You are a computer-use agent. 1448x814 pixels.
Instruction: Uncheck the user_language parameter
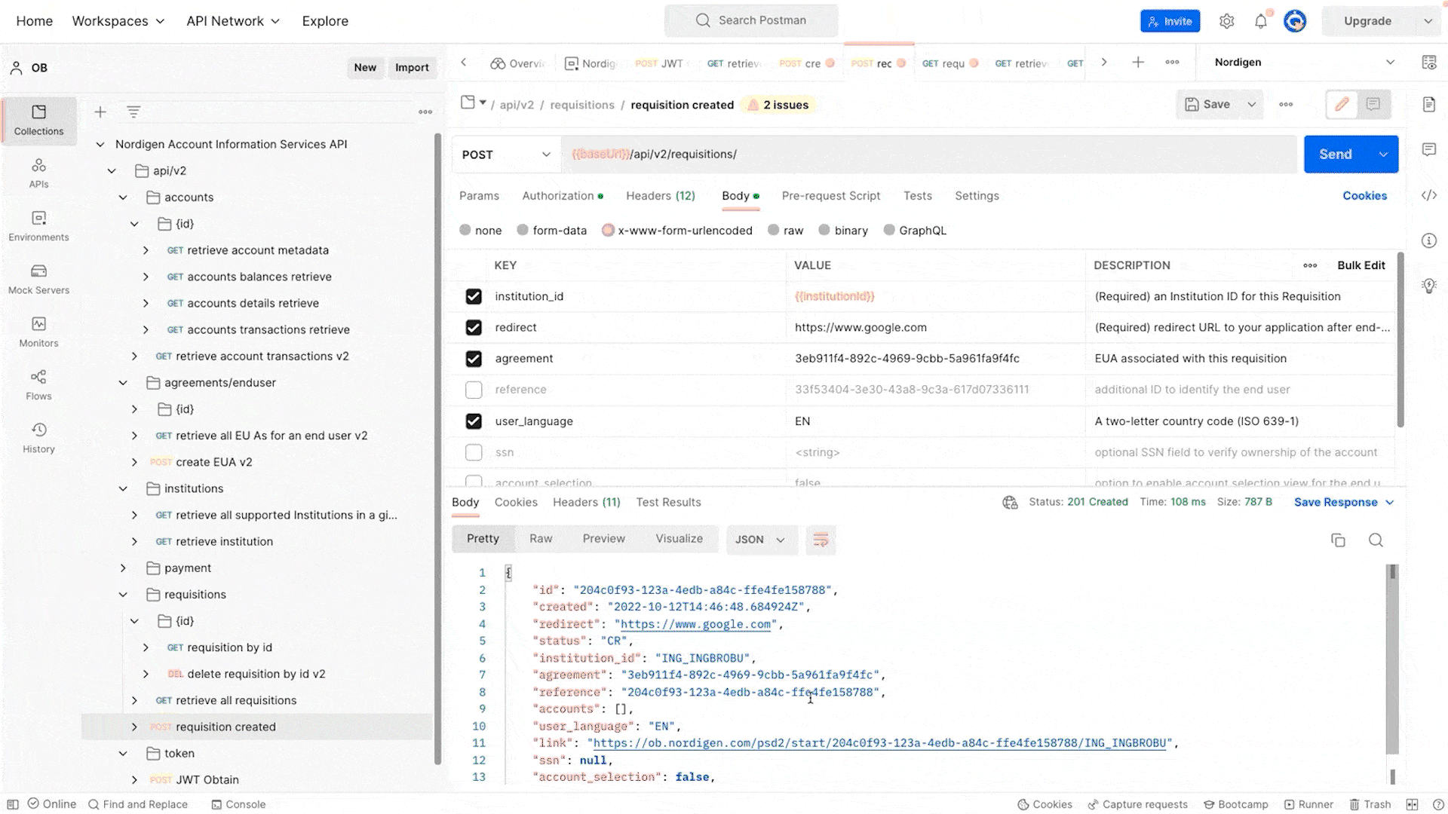point(474,421)
